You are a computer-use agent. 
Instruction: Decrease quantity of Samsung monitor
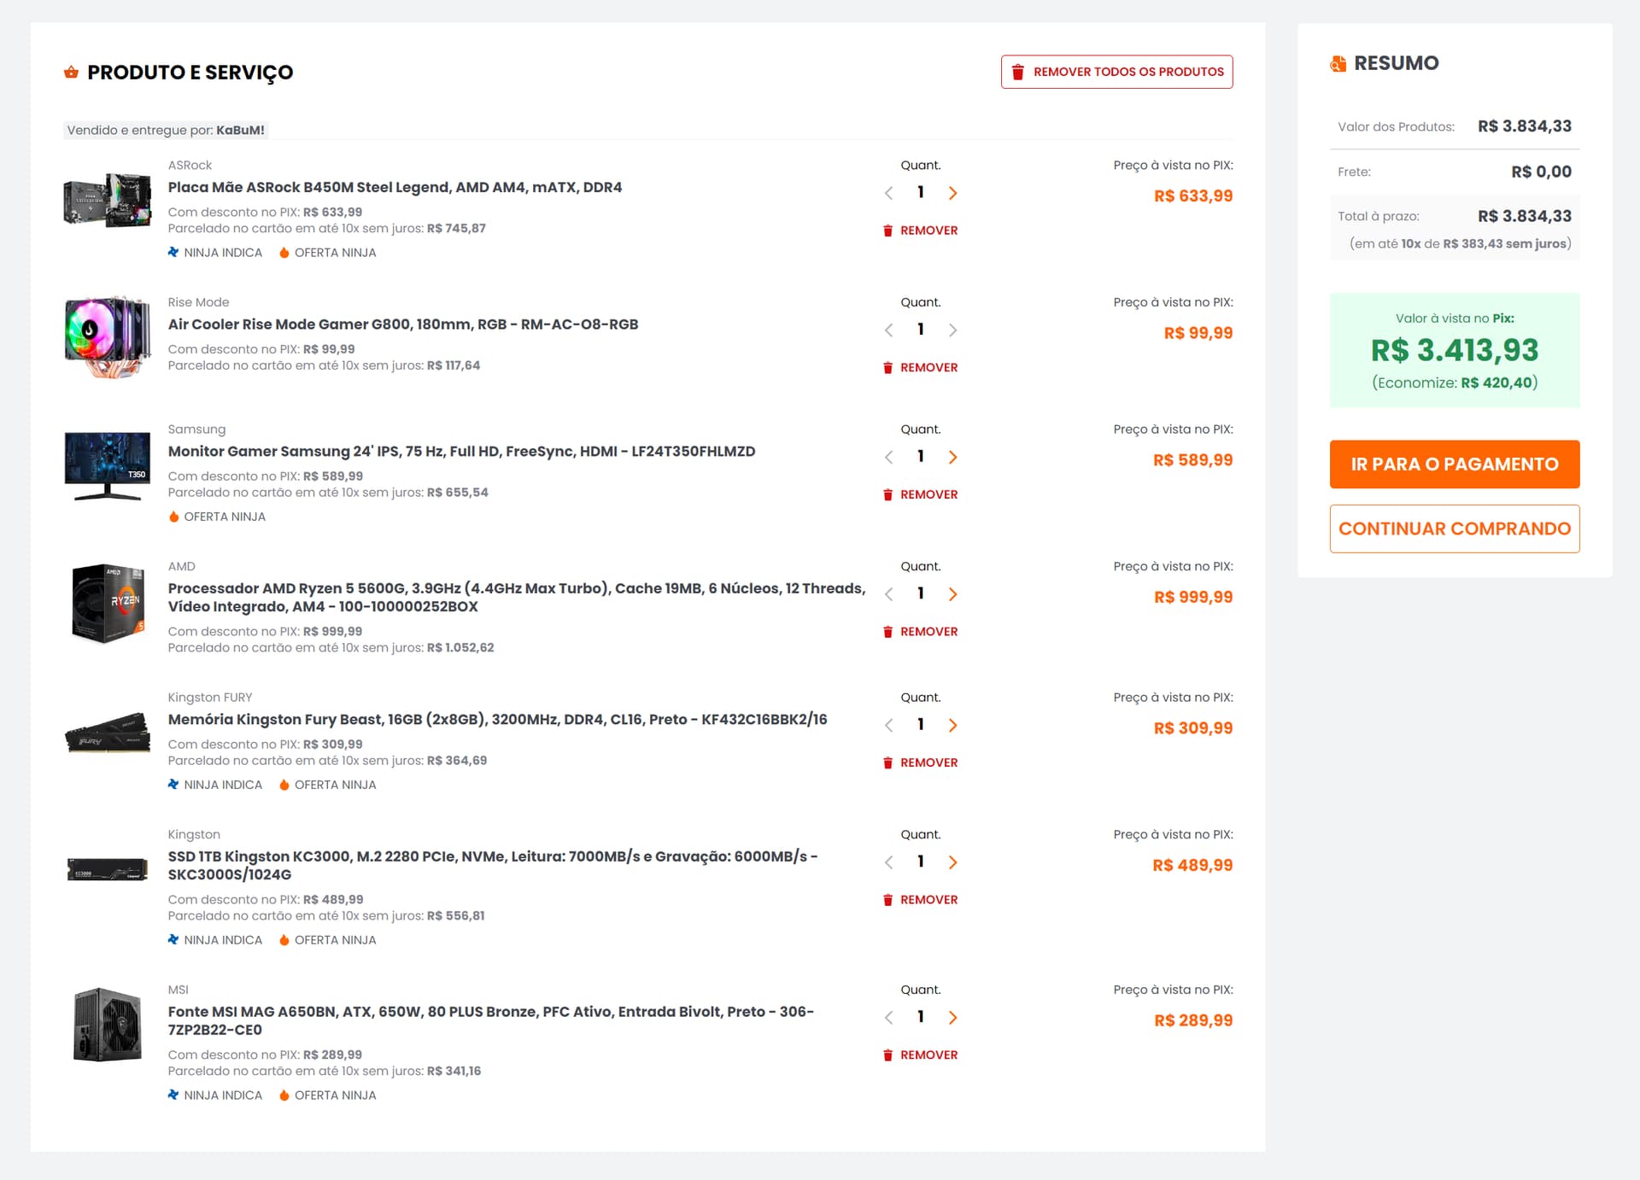(888, 458)
